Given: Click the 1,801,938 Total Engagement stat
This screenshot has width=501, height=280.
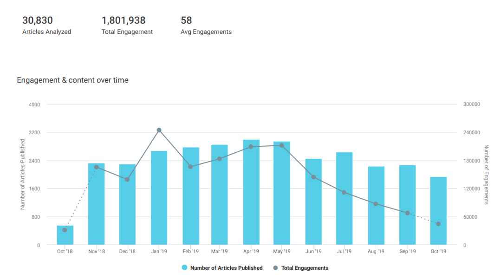Looking at the screenshot, I should [124, 20].
